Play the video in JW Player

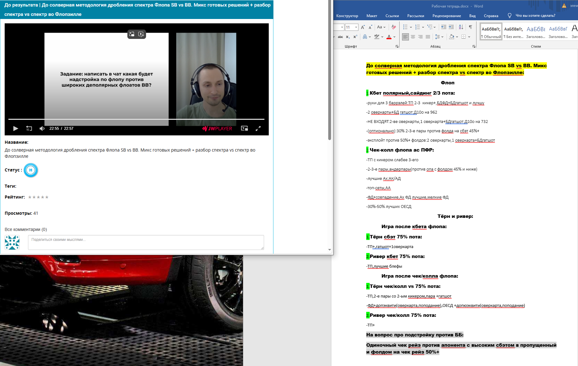pos(16,129)
